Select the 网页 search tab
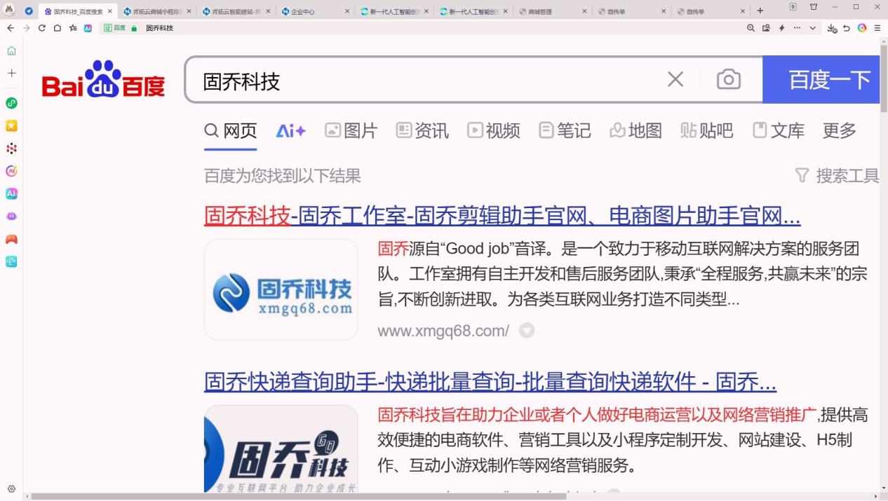The width and height of the screenshot is (888, 501). [x=231, y=130]
